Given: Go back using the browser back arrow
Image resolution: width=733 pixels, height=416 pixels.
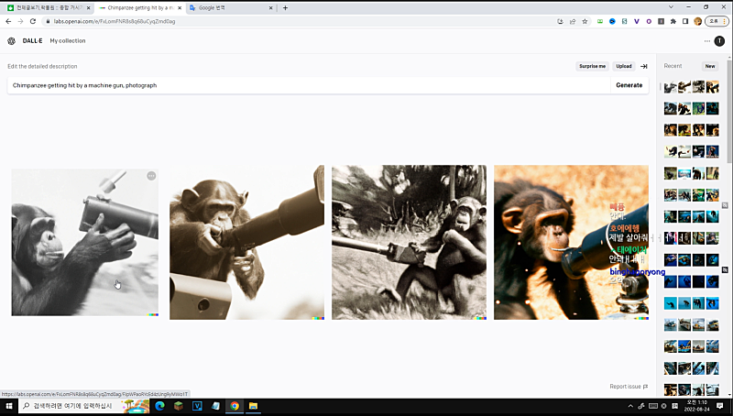Looking at the screenshot, I should pos(8,21).
